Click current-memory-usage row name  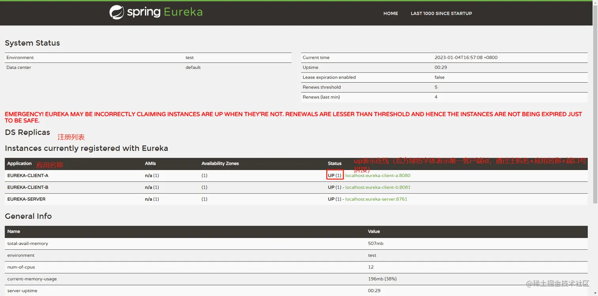pos(32,279)
